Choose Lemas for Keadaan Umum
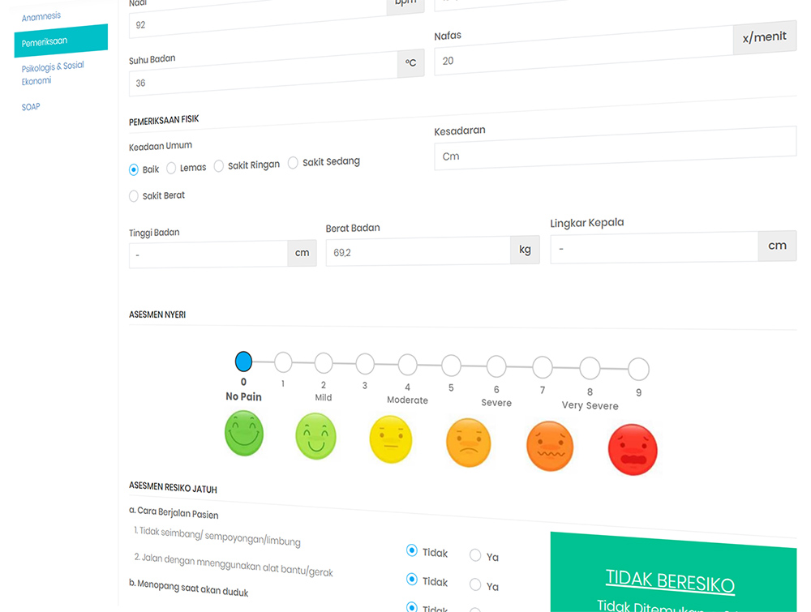 click(x=171, y=168)
